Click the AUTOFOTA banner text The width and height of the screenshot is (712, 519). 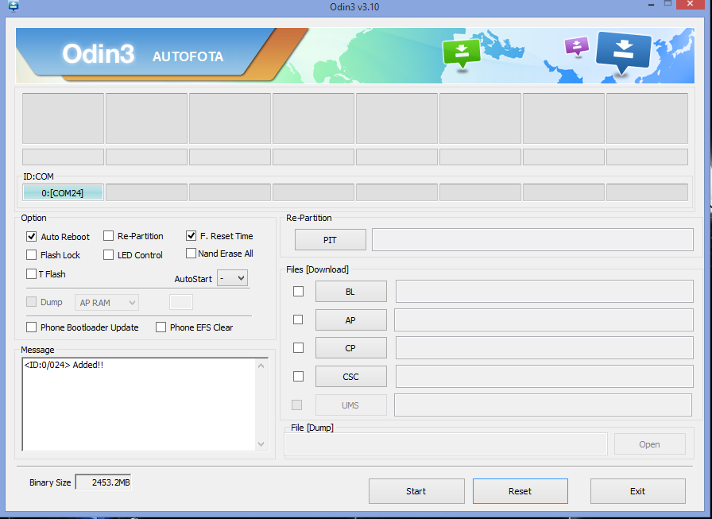click(x=188, y=56)
